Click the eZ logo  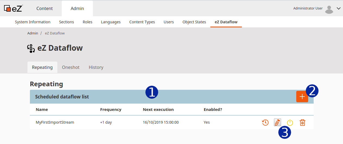(13, 8)
